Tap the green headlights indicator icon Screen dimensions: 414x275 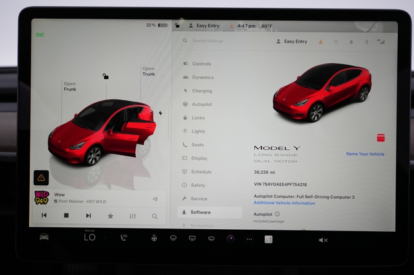[39, 35]
